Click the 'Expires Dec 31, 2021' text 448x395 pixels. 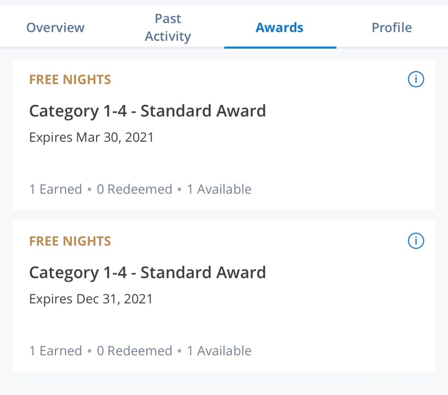91,299
